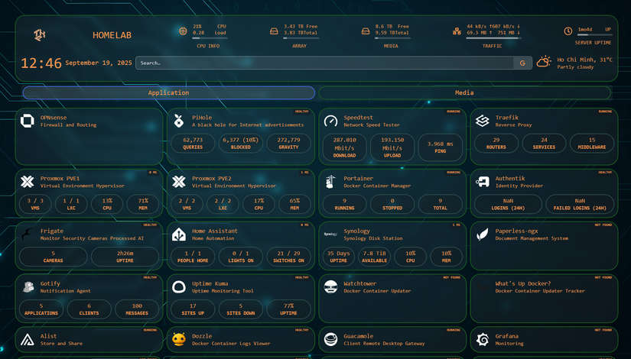This screenshot has width=631, height=359.
Task: Click PiHole 272,779 Gravity stat
Action: 288,143
